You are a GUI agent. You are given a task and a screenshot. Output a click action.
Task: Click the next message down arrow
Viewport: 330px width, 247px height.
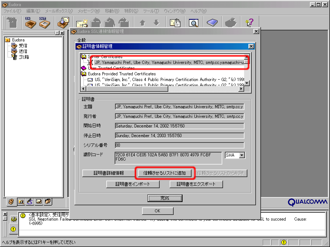[156, 22]
